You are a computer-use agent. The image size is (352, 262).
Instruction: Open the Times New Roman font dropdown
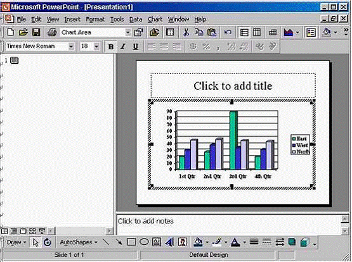tap(71, 47)
